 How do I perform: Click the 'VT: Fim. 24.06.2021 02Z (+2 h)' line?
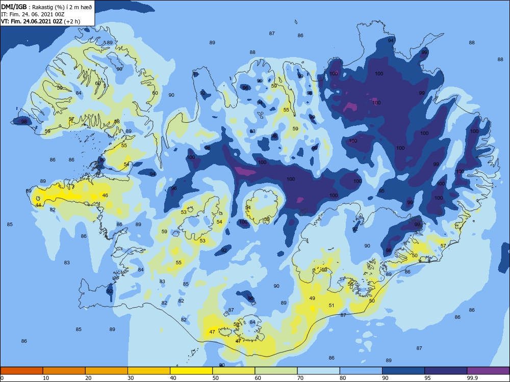coord(40,21)
